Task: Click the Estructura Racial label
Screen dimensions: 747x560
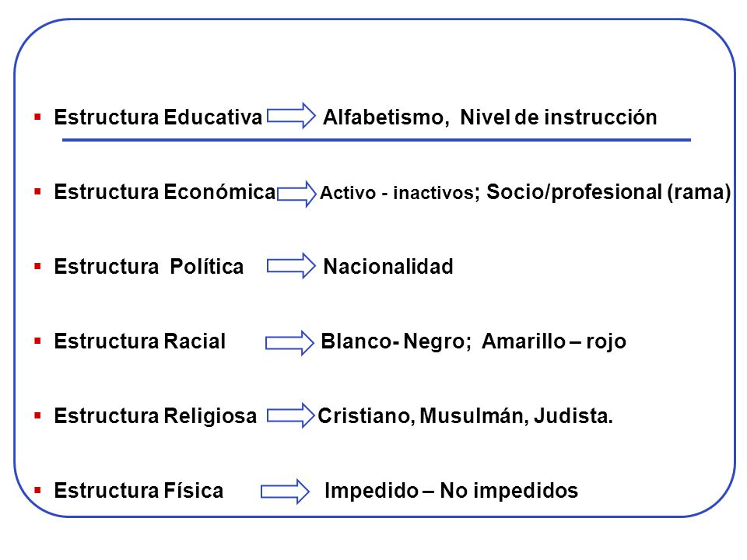Action: 139,341
